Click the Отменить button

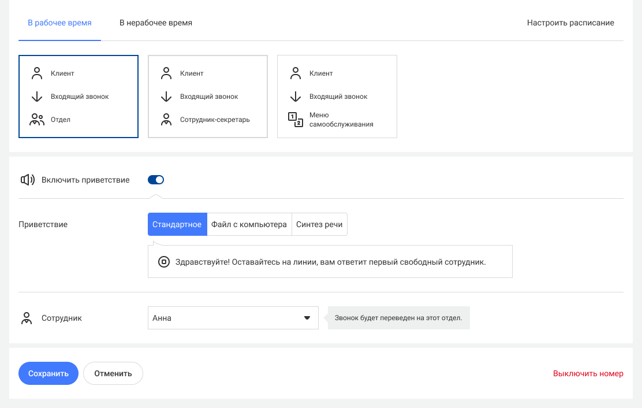click(x=113, y=373)
